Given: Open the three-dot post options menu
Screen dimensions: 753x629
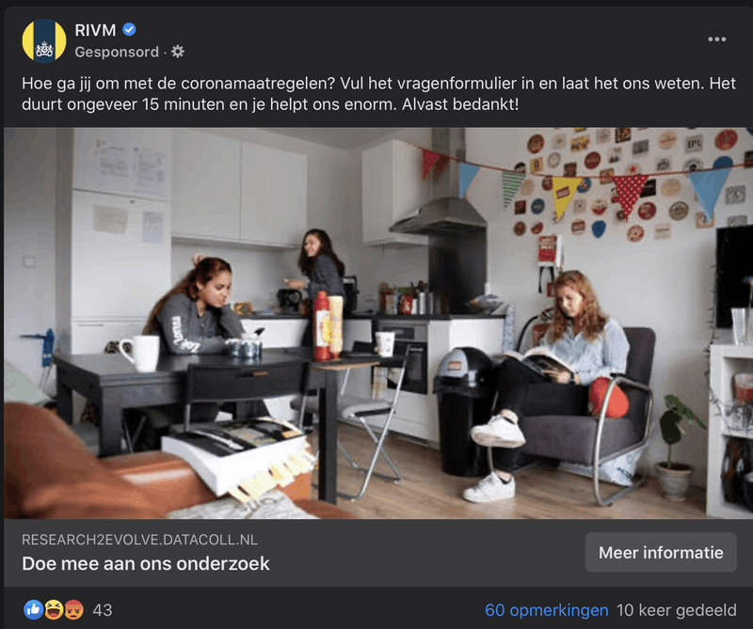Looking at the screenshot, I should [716, 39].
